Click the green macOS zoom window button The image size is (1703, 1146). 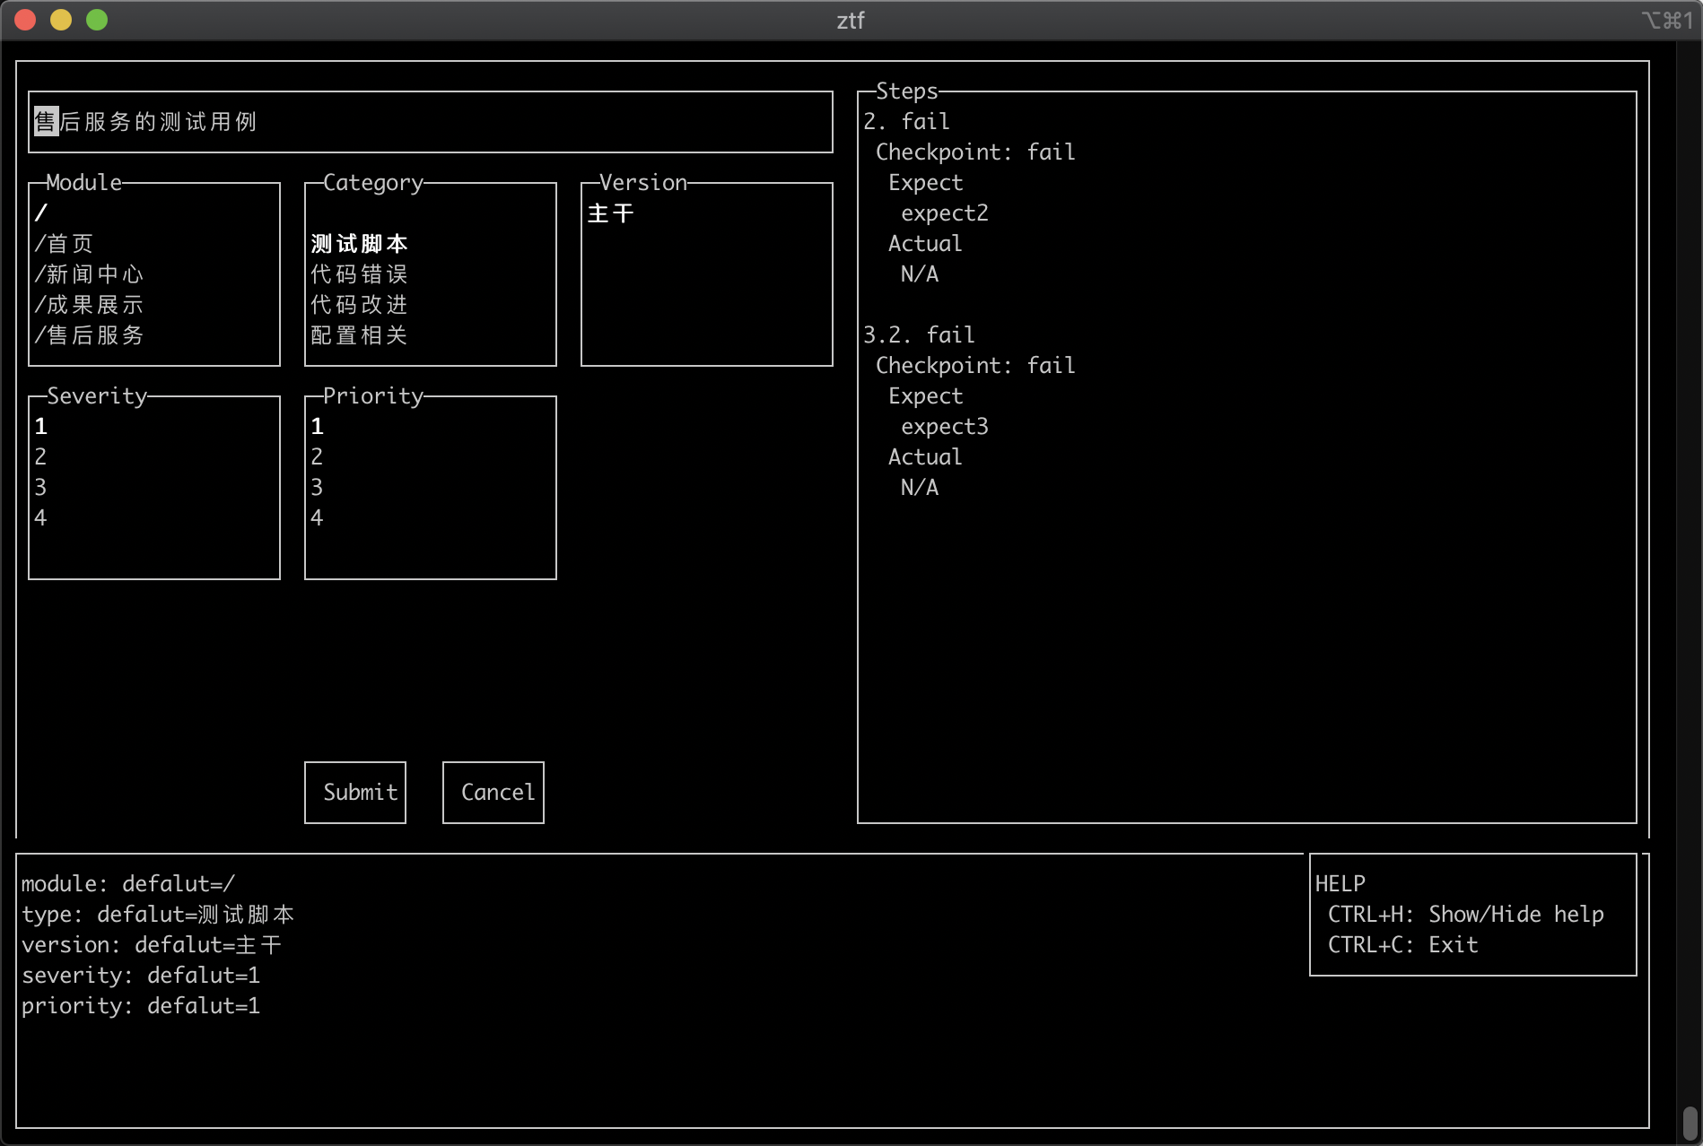pyautogui.click(x=97, y=20)
